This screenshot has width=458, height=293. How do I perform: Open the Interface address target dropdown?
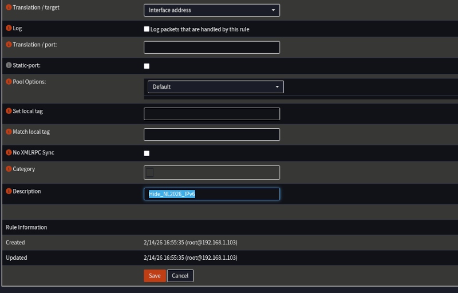pyautogui.click(x=211, y=10)
